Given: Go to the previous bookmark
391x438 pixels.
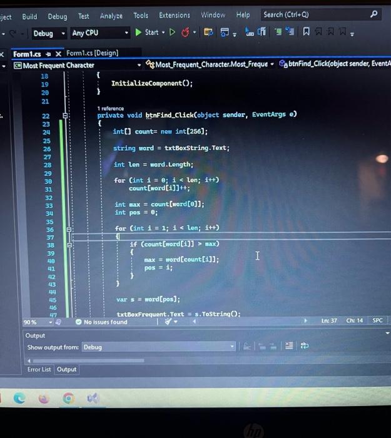Looking at the screenshot, I should point(318,31).
